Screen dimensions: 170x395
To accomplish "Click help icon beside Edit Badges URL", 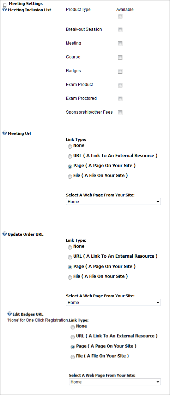I will [x=10, y=314].
